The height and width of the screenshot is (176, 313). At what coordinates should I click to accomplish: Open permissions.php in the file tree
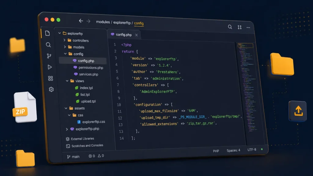[91, 68]
